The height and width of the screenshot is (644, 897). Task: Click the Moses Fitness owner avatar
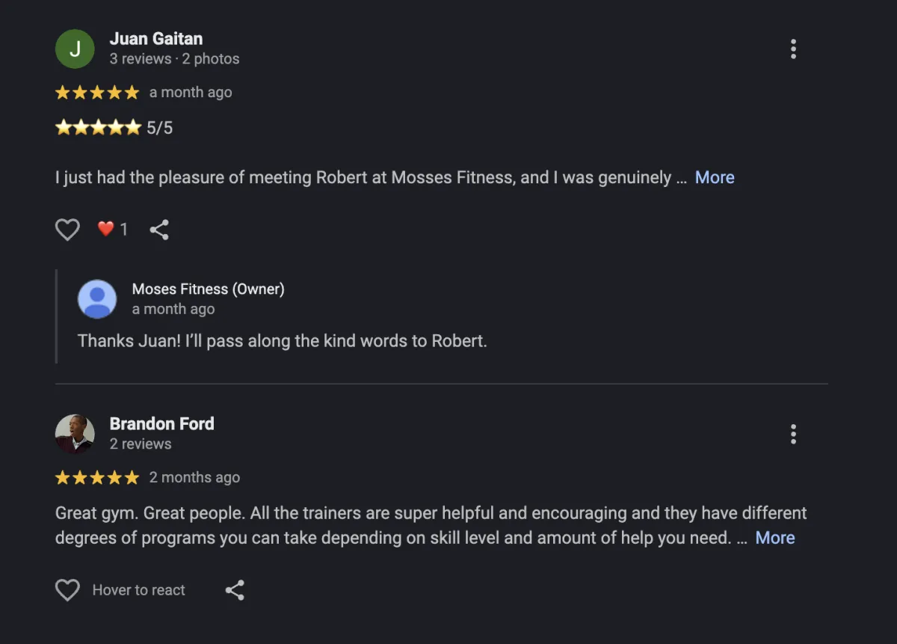point(97,299)
